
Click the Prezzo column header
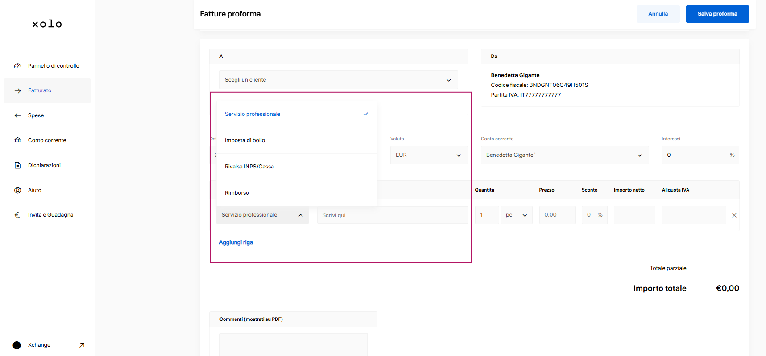pyautogui.click(x=547, y=190)
